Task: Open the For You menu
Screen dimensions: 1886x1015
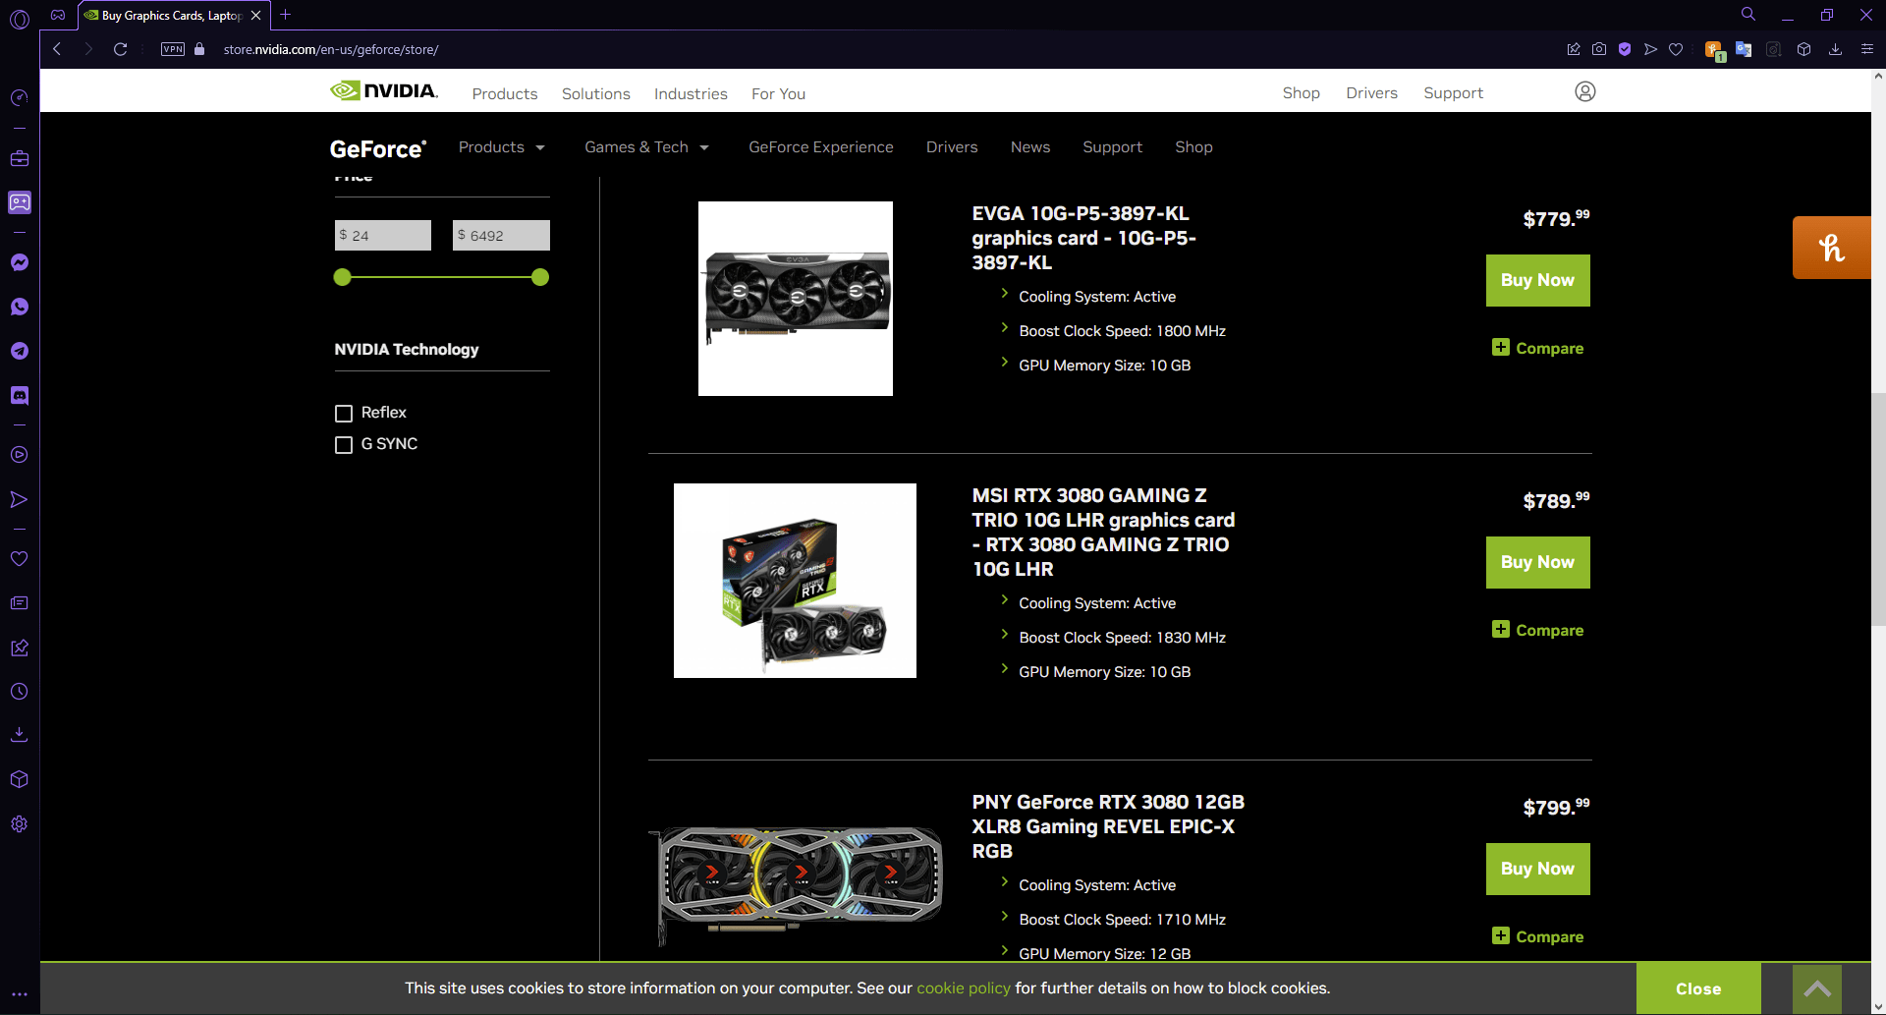Action: (778, 93)
